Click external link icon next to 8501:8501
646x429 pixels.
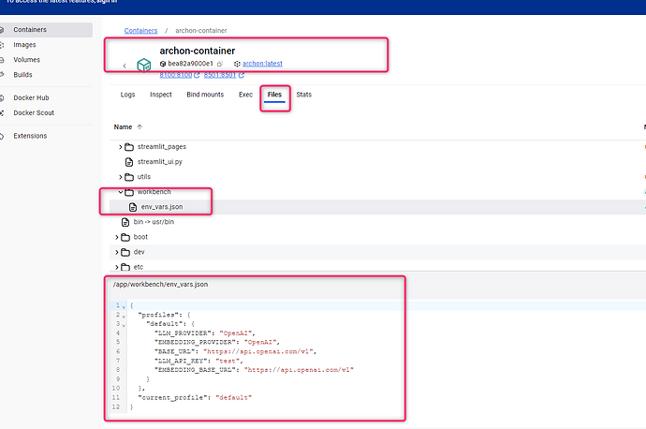pyautogui.click(x=242, y=75)
